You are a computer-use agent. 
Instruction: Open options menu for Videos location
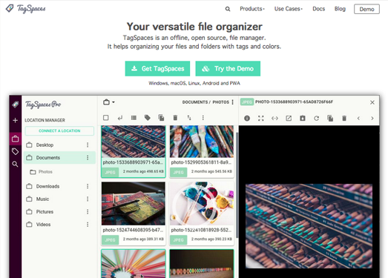(88, 225)
